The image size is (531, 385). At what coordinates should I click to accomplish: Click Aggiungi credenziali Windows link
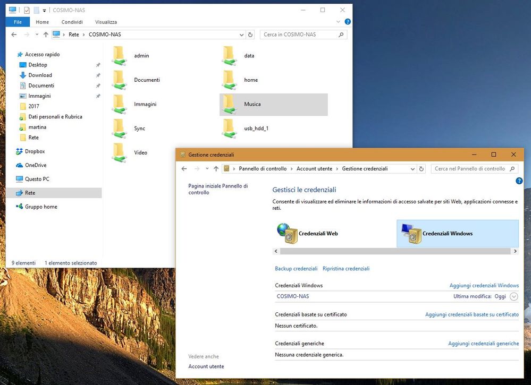(484, 286)
